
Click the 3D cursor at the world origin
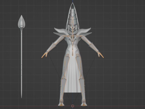72,106
